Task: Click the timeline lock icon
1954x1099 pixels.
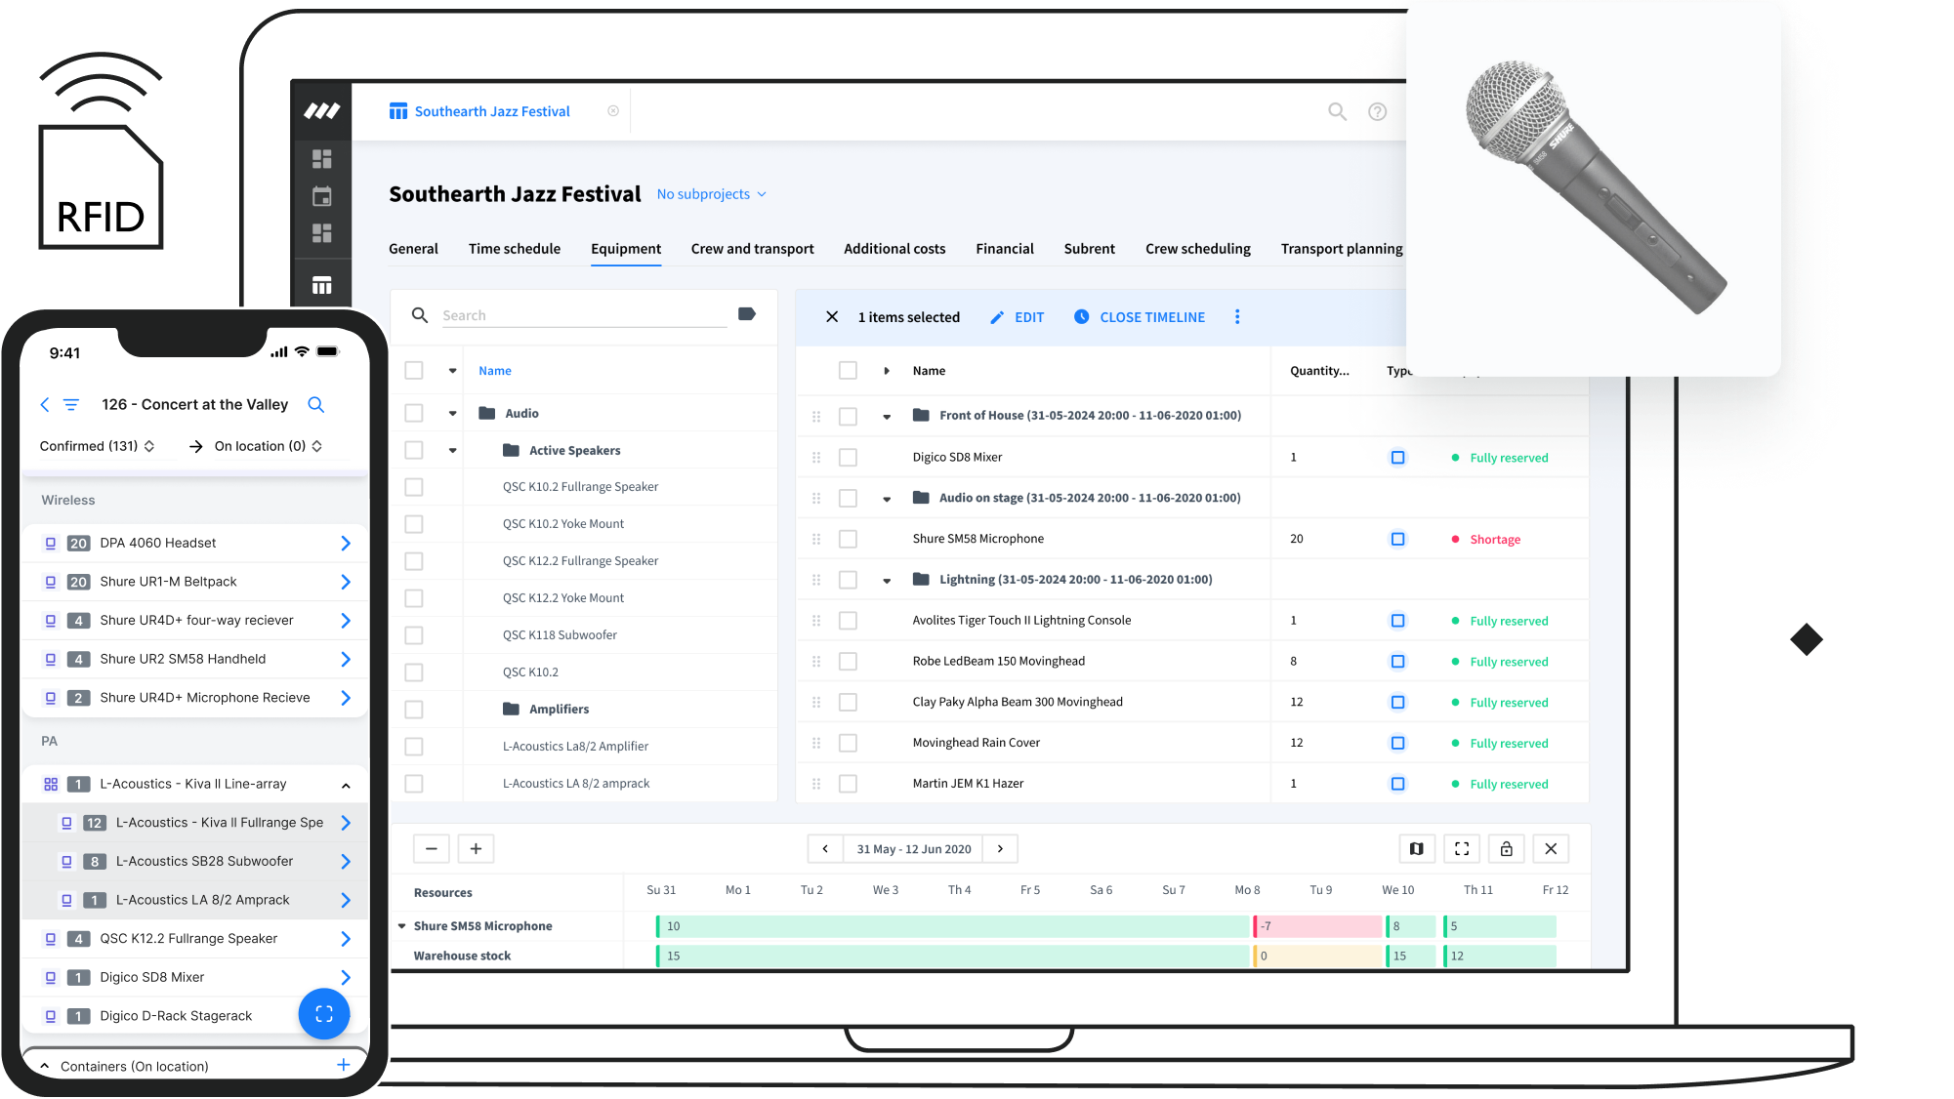Action: pos(1506,848)
